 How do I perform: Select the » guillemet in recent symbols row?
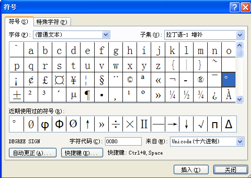click(102, 124)
